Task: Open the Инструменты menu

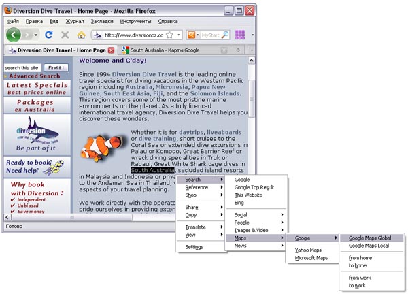Action: (x=135, y=21)
